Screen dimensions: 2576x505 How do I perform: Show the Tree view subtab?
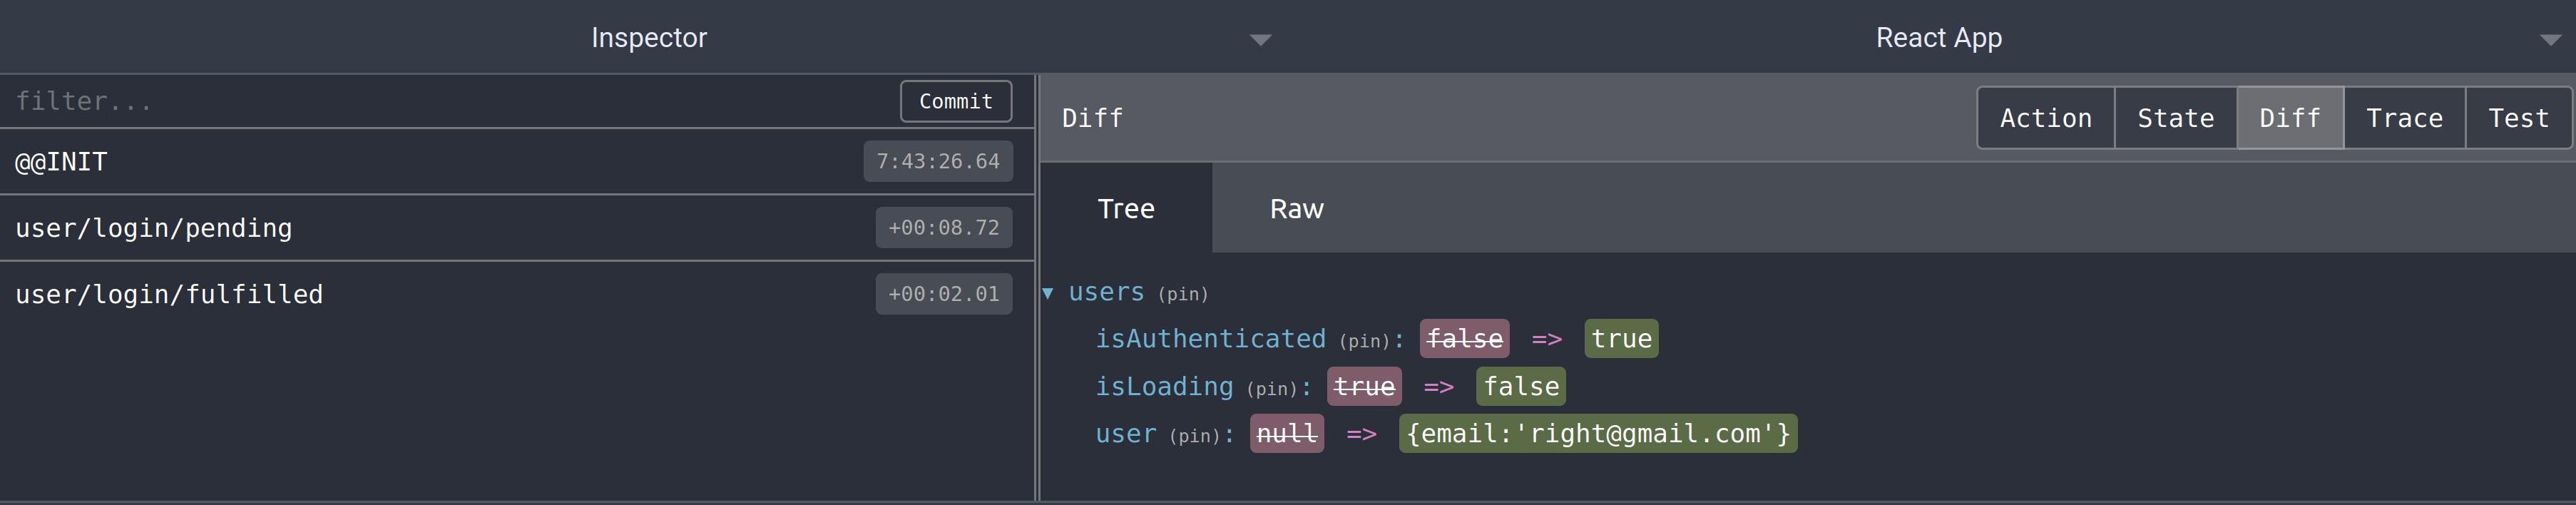click(1126, 209)
